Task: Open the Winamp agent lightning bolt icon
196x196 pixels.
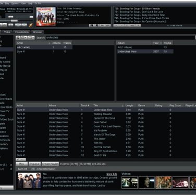Action: click(x=31, y=25)
